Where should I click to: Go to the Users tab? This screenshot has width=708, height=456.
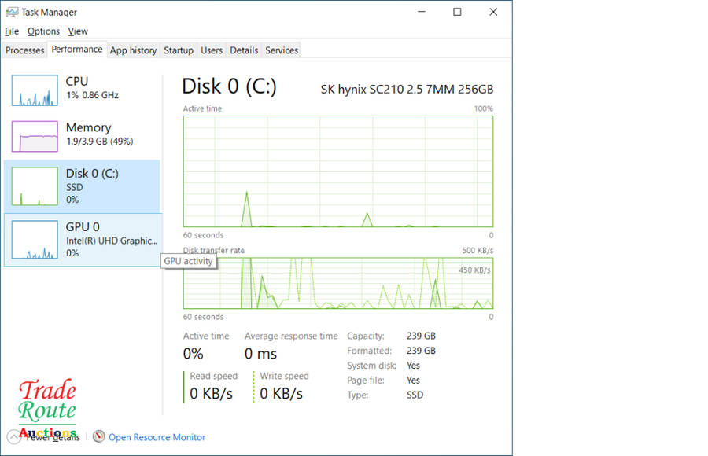pos(212,50)
